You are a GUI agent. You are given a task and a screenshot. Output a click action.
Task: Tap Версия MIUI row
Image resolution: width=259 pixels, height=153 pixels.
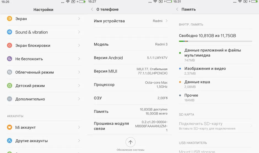pyautogui.click(x=131, y=71)
